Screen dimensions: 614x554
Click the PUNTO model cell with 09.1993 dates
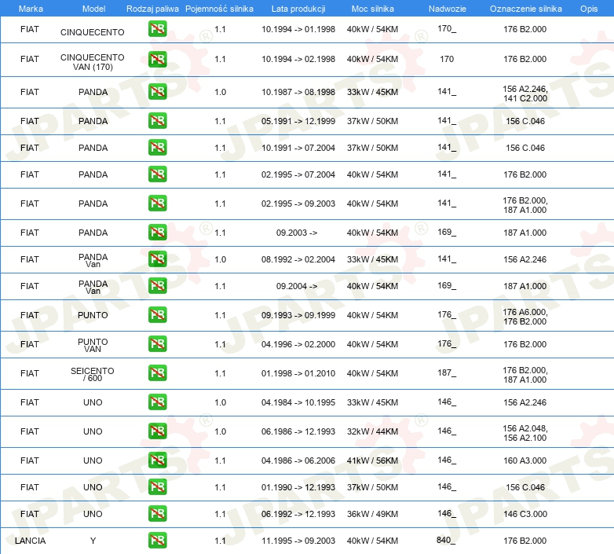pyautogui.click(x=93, y=315)
